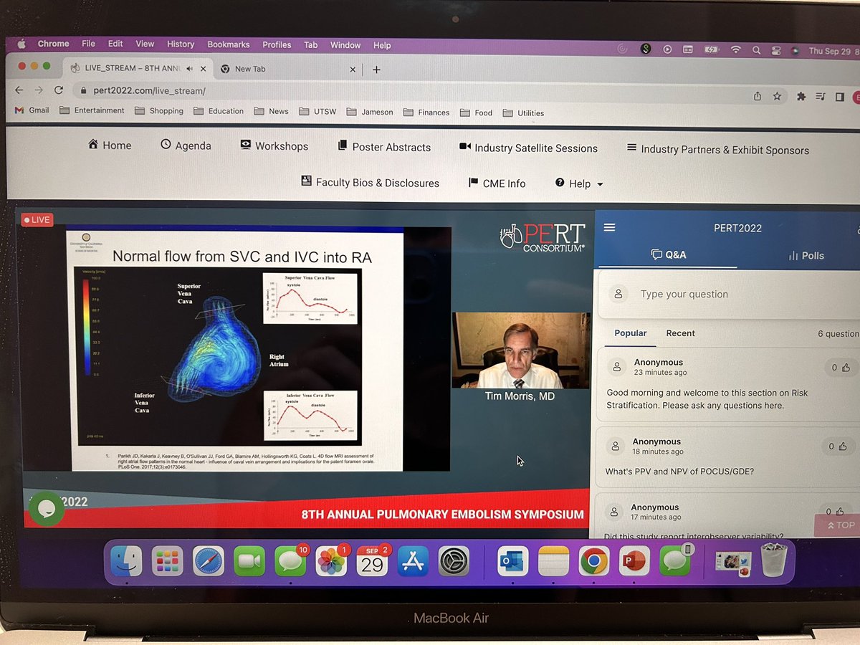Viewport: 860px width, 645px height.
Task: Open the Trash in the Dock
Action: [774, 560]
